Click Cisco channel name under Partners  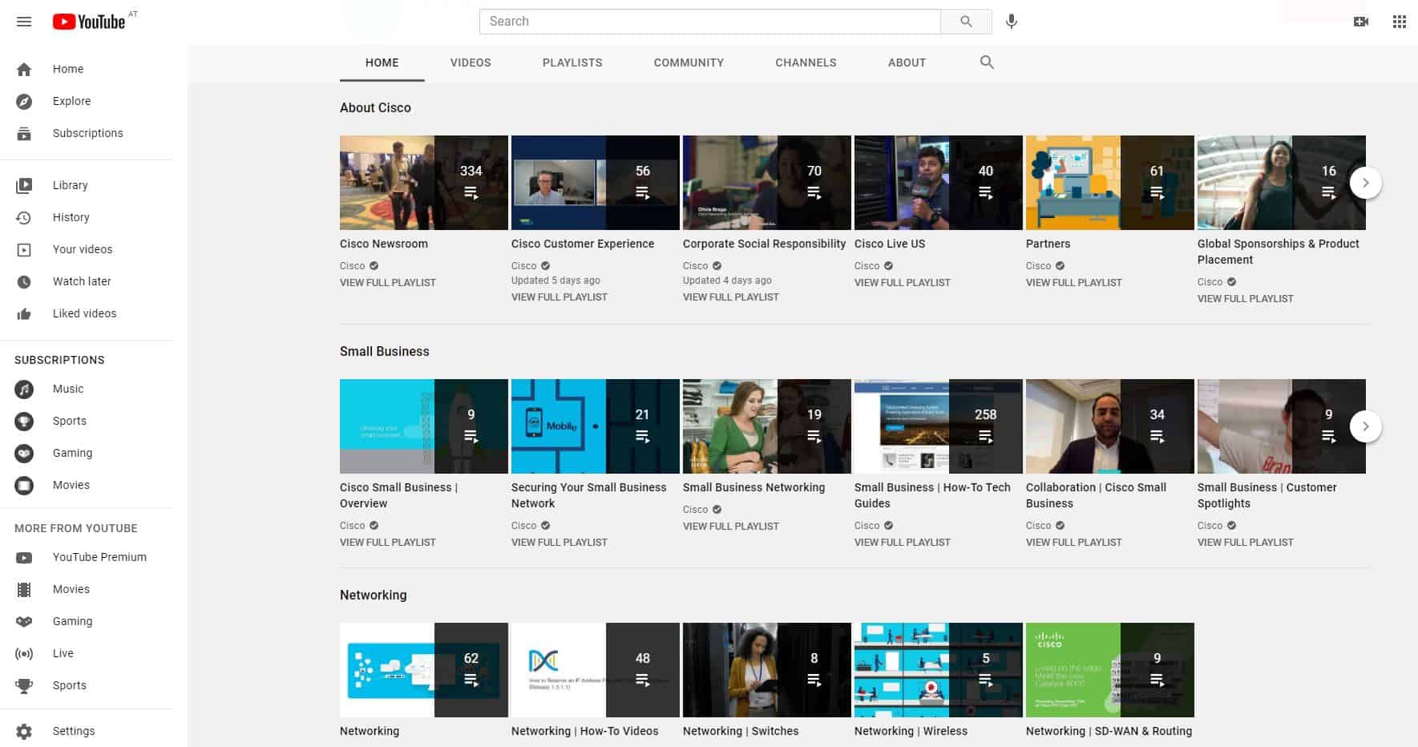1038,266
